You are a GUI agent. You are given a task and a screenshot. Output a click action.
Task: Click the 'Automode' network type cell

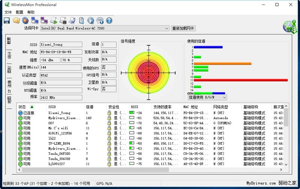220,118
